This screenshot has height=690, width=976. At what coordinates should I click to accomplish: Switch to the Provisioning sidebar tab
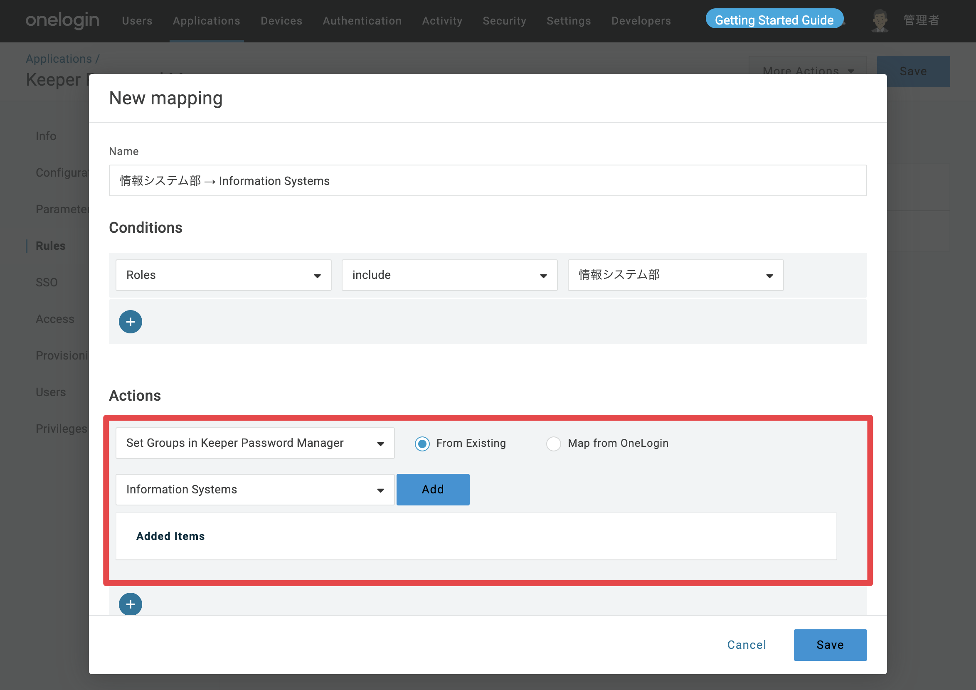[62, 355]
